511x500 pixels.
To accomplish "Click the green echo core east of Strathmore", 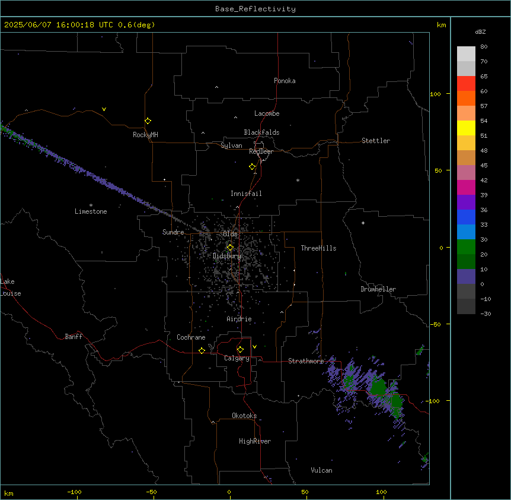I will [x=378, y=387].
